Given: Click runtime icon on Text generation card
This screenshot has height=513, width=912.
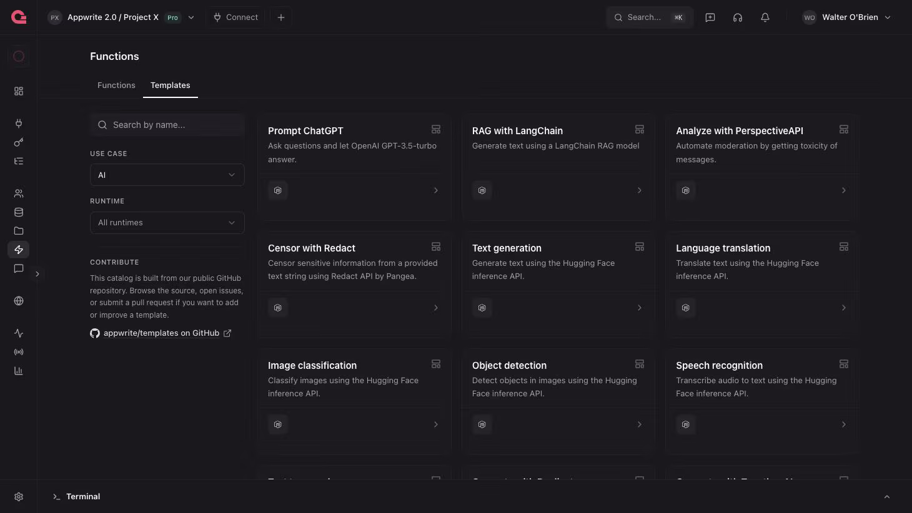Looking at the screenshot, I should [x=482, y=308].
